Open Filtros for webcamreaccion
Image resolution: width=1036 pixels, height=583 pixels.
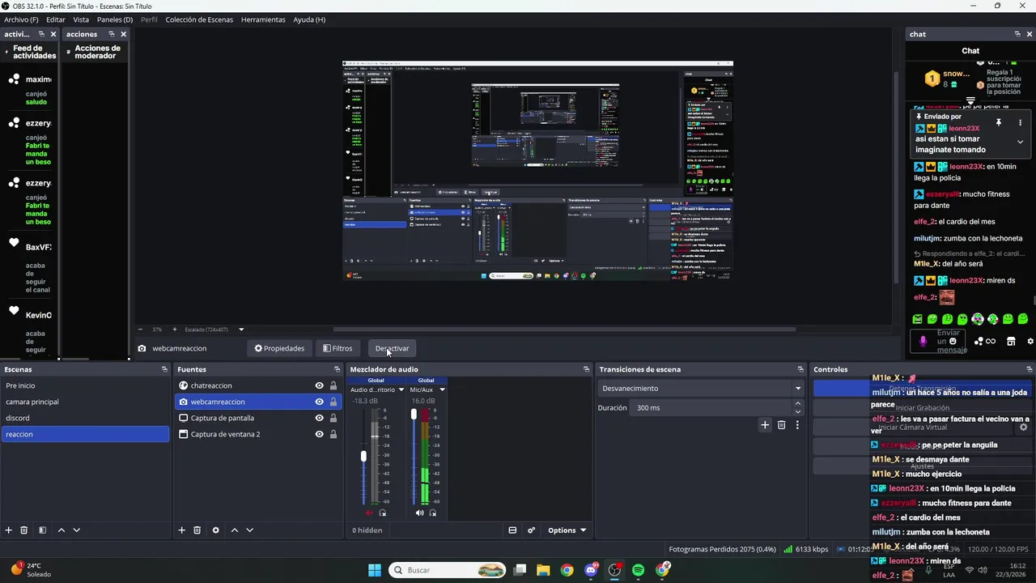(x=338, y=348)
